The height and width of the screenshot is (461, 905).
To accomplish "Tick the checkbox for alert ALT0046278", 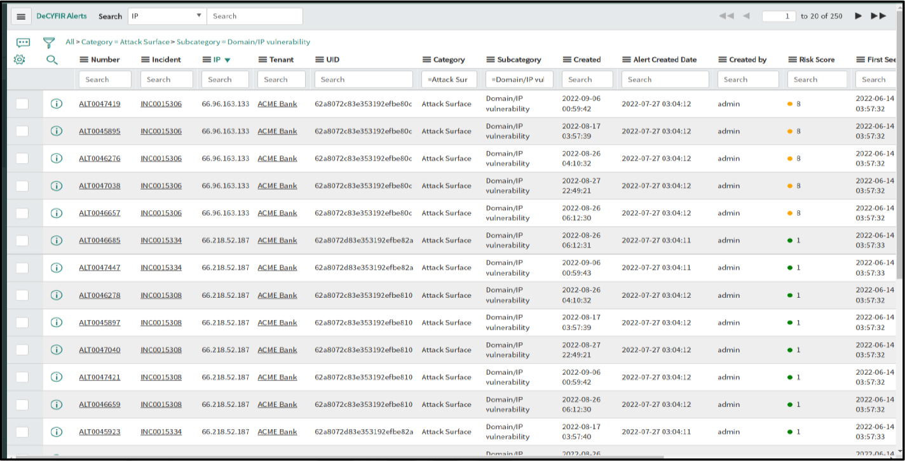I will tap(22, 295).
